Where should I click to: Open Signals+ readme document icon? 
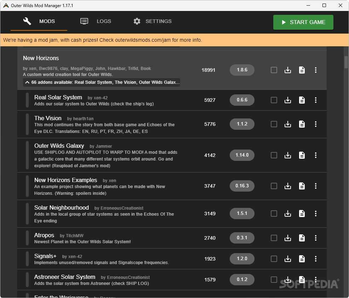302,259
